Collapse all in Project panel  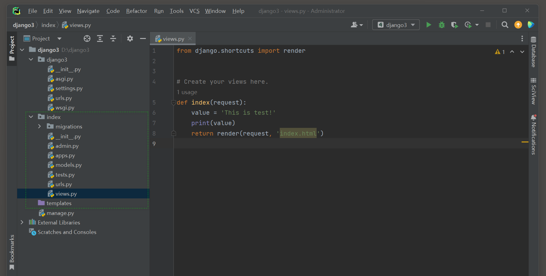pyautogui.click(x=113, y=38)
